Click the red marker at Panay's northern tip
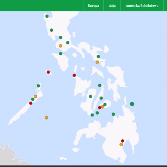This screenshot has width=167, height=167. (x=74, y=75)
